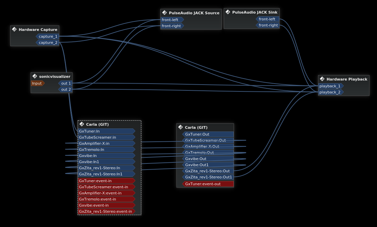The width and height of the screenshot is (377, 227).
Task: Click the Gxvibe:event-in port
Action: coord(106,205)
